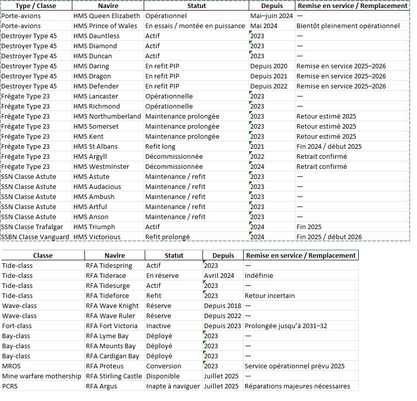Select the 'RFA Tiderace' cell
Screen dimensions: 417x401
[115, 276]
